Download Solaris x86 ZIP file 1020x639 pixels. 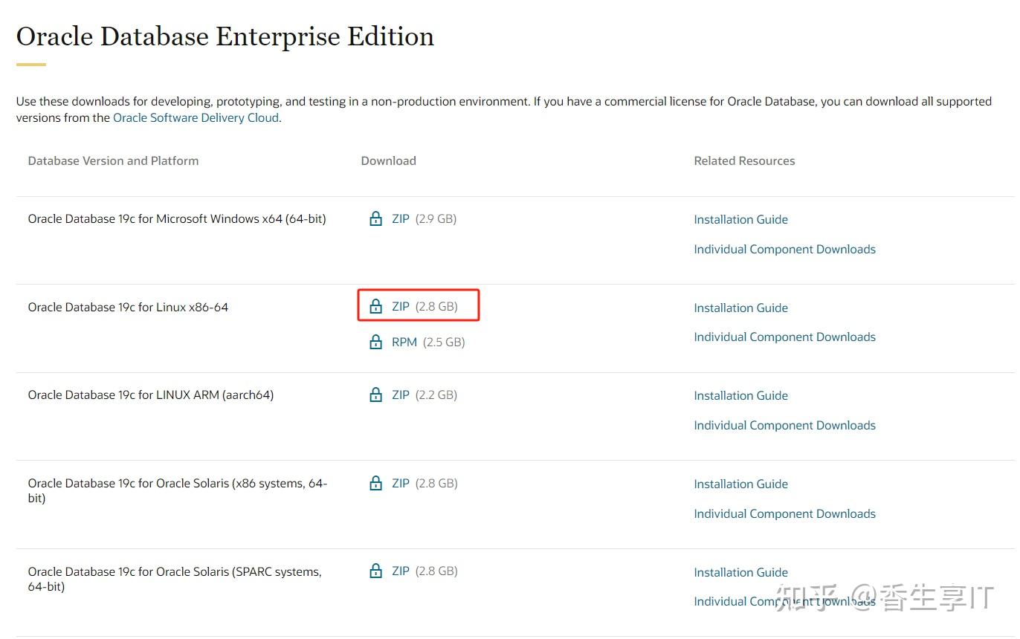coord(401,483)
